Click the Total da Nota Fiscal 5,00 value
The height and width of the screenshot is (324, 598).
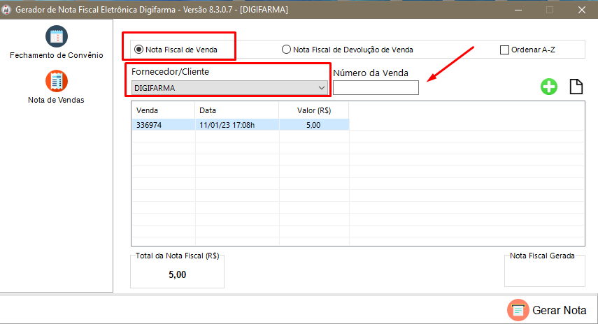tap(178, 274)
